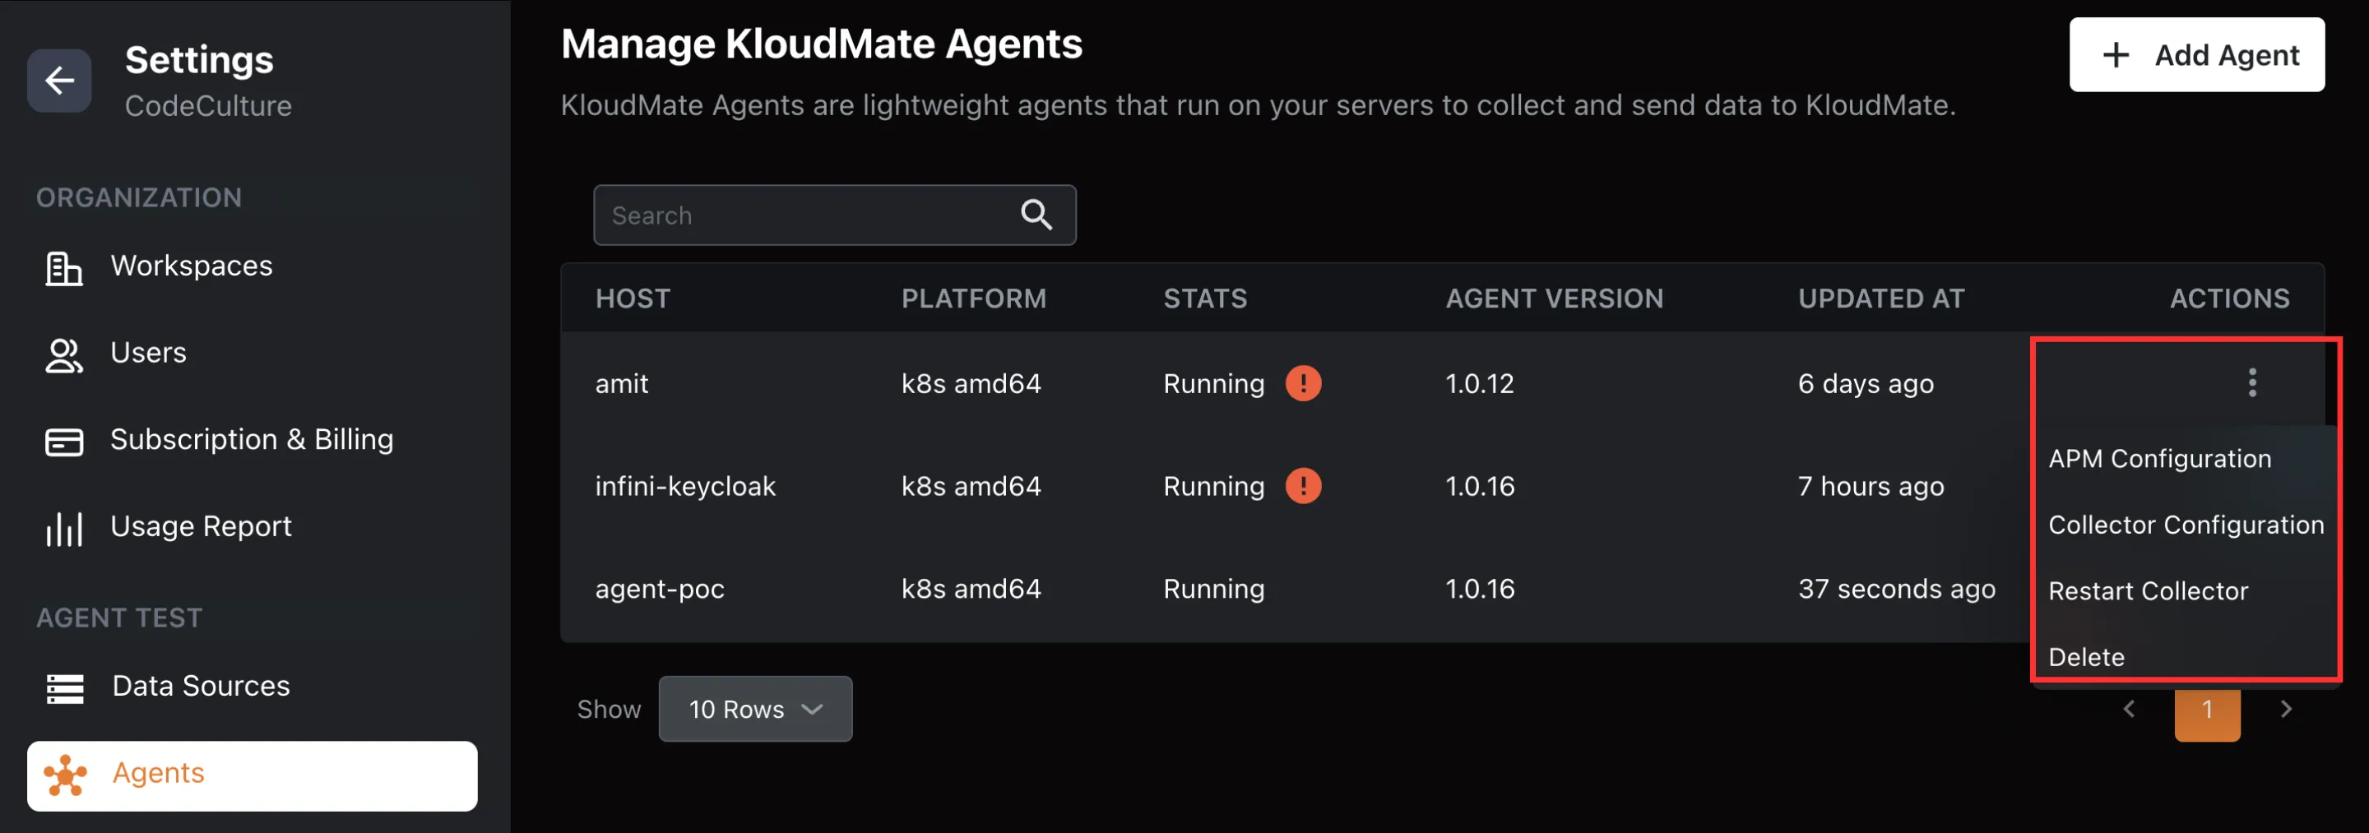Click the Data Sources stack icon
This screenshot has height=833, width=2369.
(64, 688)
